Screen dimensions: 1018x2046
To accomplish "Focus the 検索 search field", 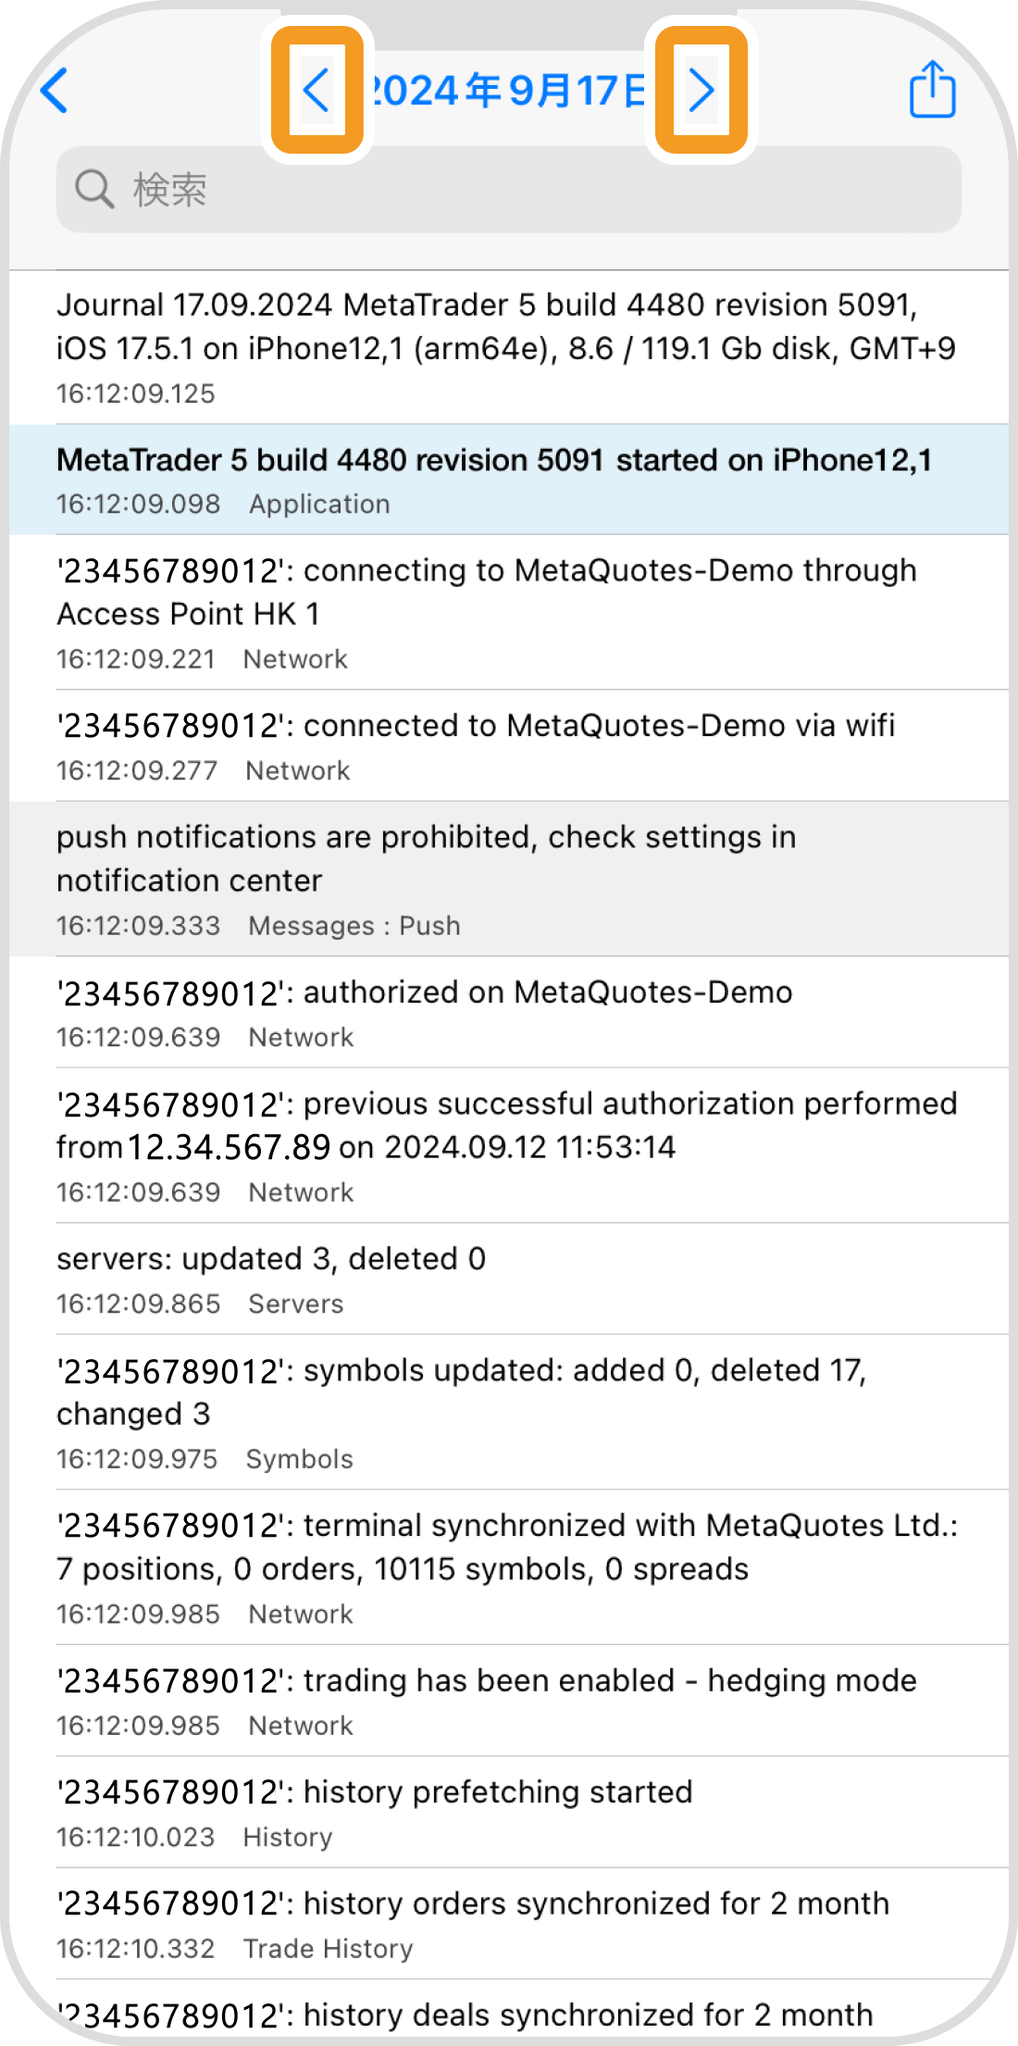I will pyautogui.click(x=509, y=189).
